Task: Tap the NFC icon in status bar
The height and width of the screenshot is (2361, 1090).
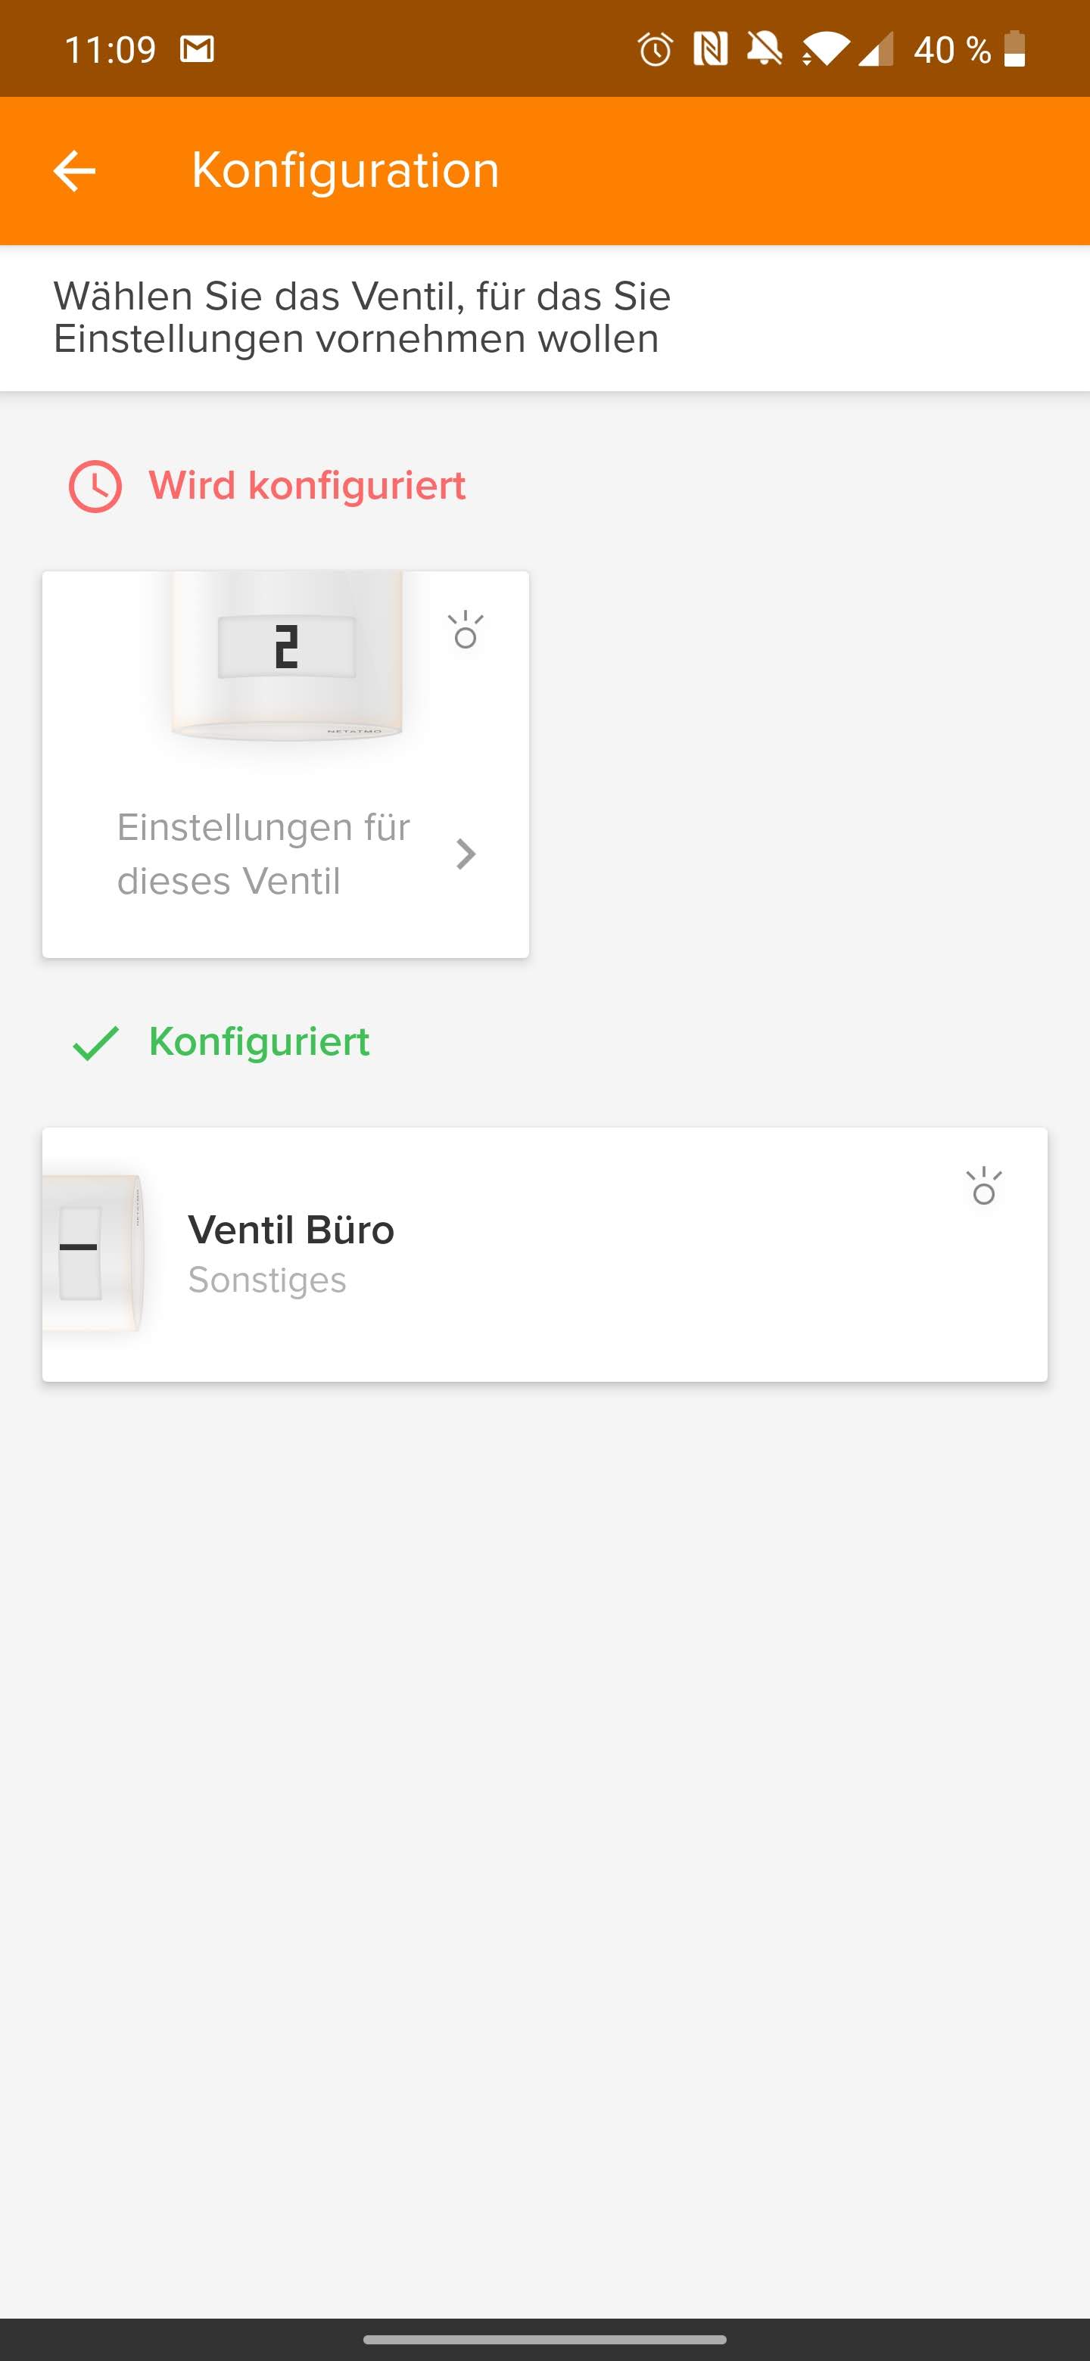Action: coord(711,49)
